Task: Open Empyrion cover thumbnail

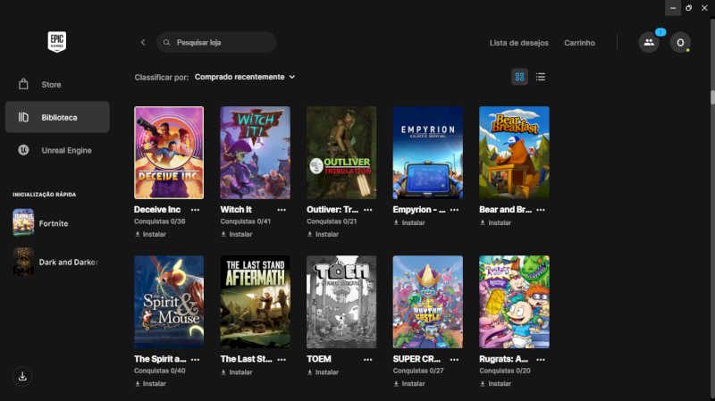Action: coord(428,153)
